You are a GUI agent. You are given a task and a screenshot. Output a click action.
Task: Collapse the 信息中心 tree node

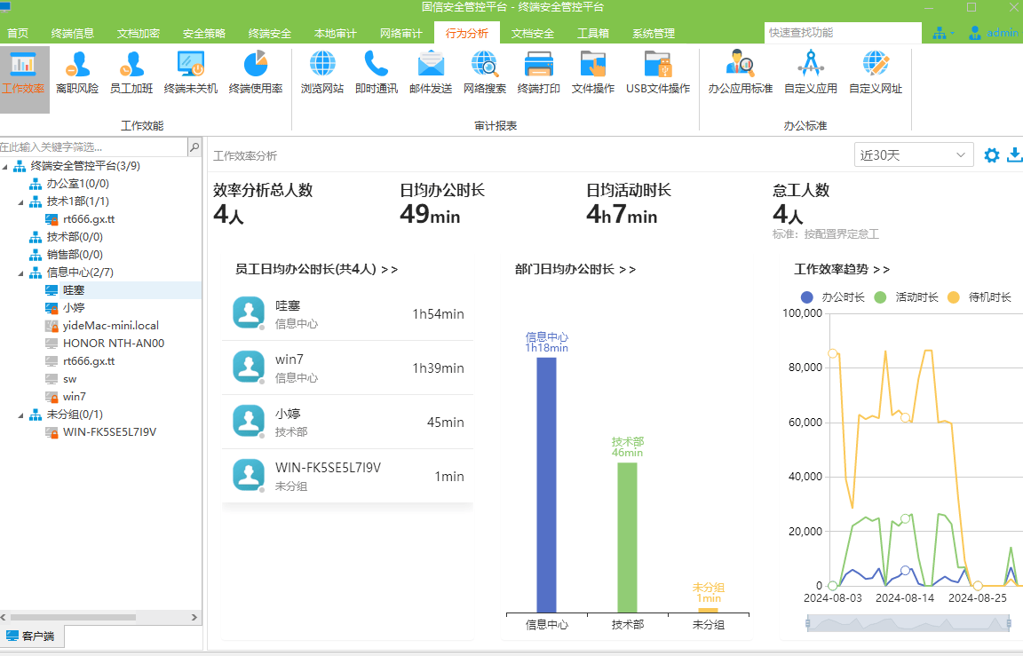tap(21, 273)
